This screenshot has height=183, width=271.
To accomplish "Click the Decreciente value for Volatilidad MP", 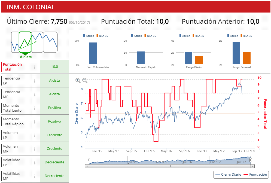I will click(x=54, y=176).
